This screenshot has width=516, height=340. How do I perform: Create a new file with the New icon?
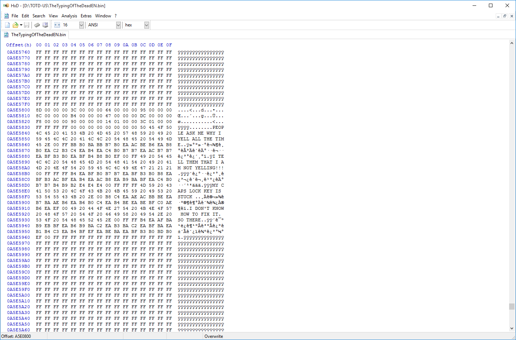pyautogui.click(x=7, y=25)
